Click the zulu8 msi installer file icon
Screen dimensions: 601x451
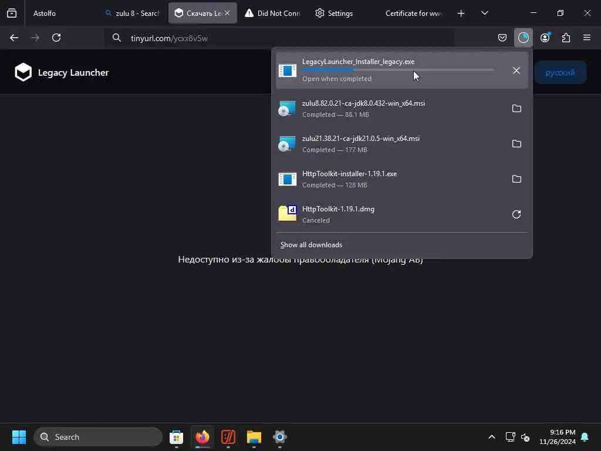click(x=287, y=109)
